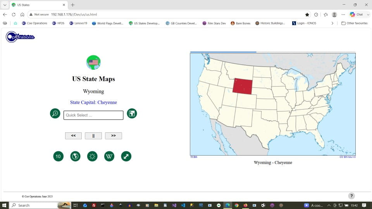The height and width of the screenshot is (209, 372).
Task: Open Visual Studio Code from the taskbar
Action: [183, 205]
